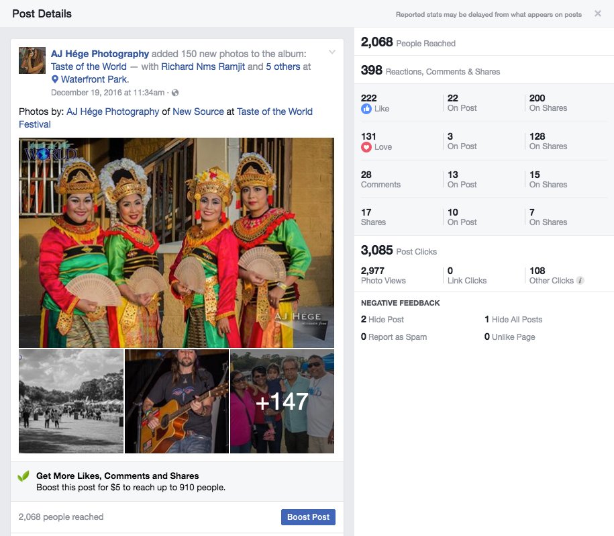Show the 5 others tagged
The image size is (614, 536).
point(283,66)
